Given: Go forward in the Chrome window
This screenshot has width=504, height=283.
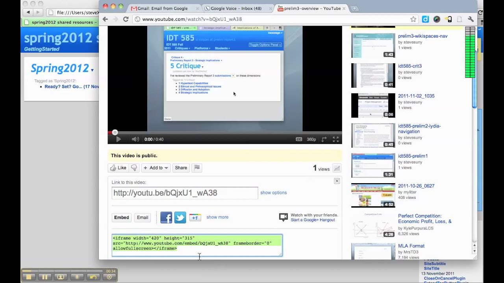Looking at the screenshot, I should [x=115, y=19].
